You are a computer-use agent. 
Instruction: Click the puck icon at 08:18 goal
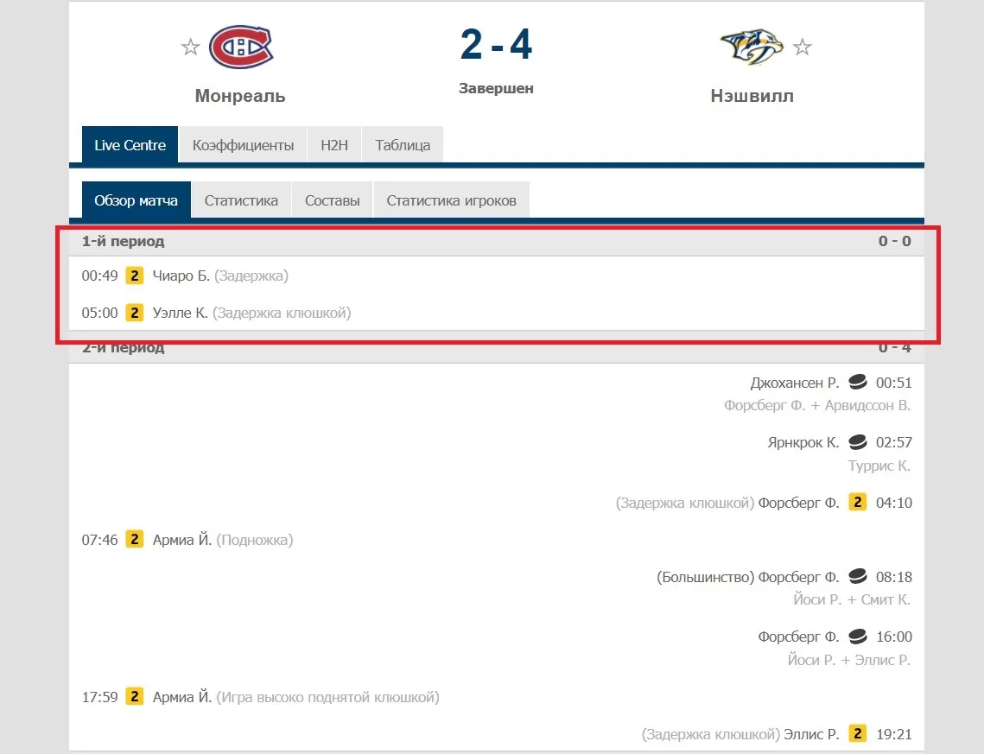pyautogui.click(x=857, y=577)
